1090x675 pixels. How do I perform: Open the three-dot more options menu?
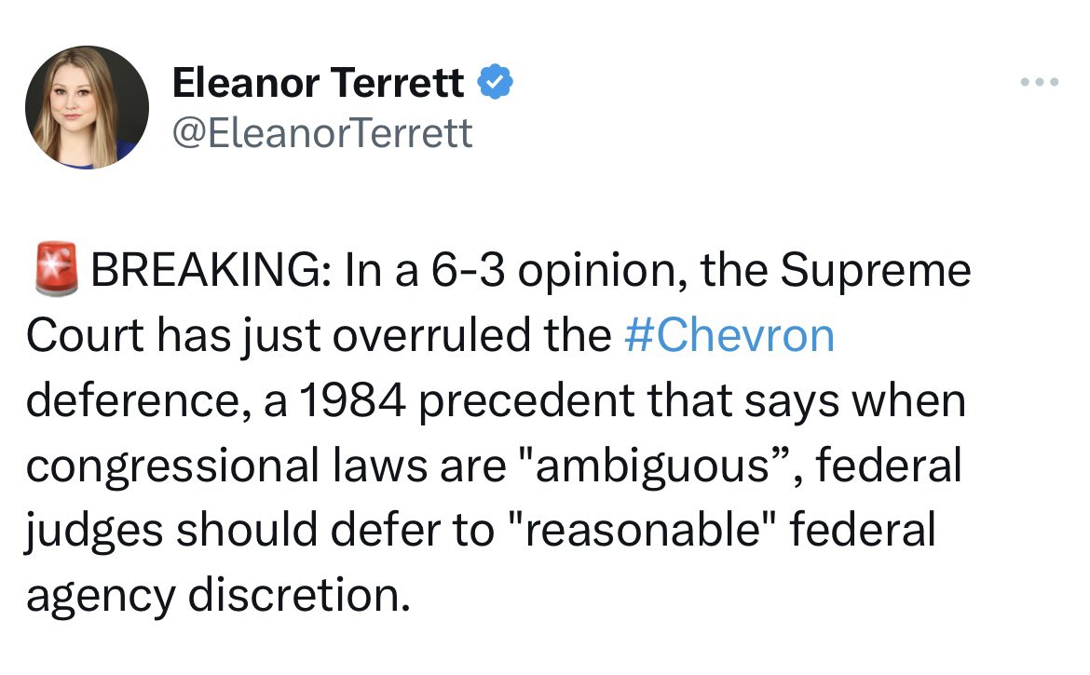(1040, 83)
